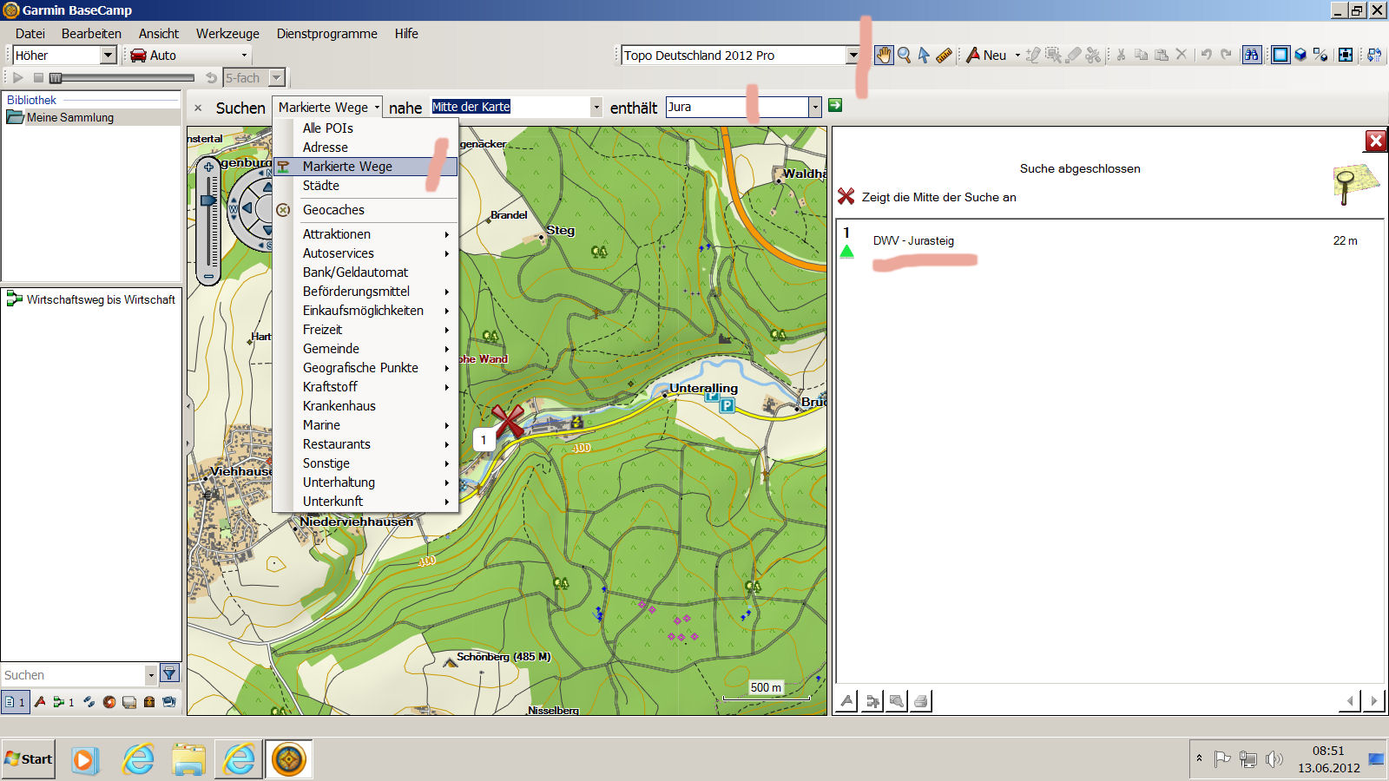Image resolution: width=1389 pixels, height=781 pixels.
Task: Click the playback progress slider
Action: tap(122, 78)
